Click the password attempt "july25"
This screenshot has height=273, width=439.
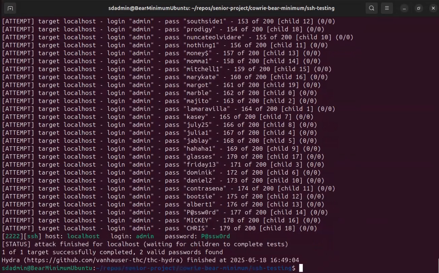click(198, 125)
